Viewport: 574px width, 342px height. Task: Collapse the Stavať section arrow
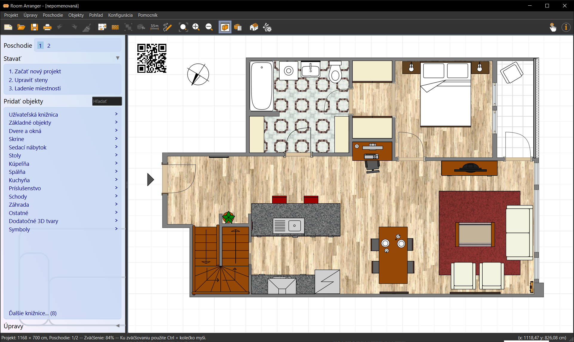(x=118, y=58)
